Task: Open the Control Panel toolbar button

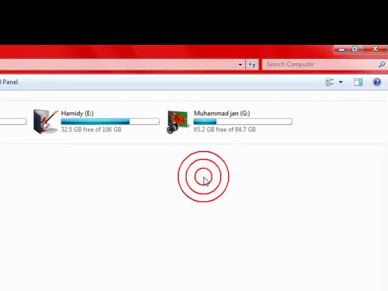Action: click(9, 82)
